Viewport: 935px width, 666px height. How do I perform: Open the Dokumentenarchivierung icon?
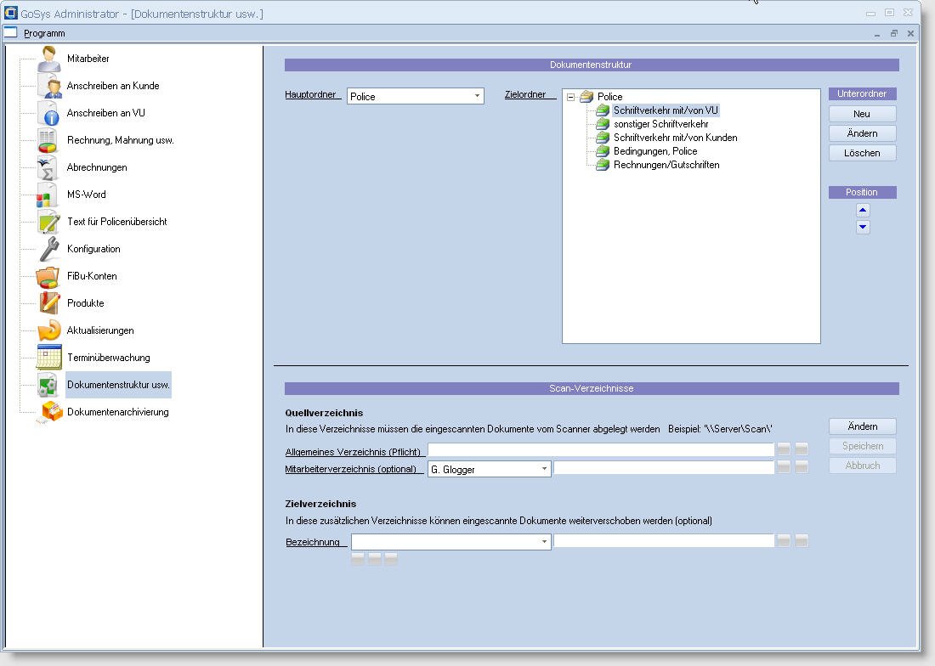(x=51, y=413)
